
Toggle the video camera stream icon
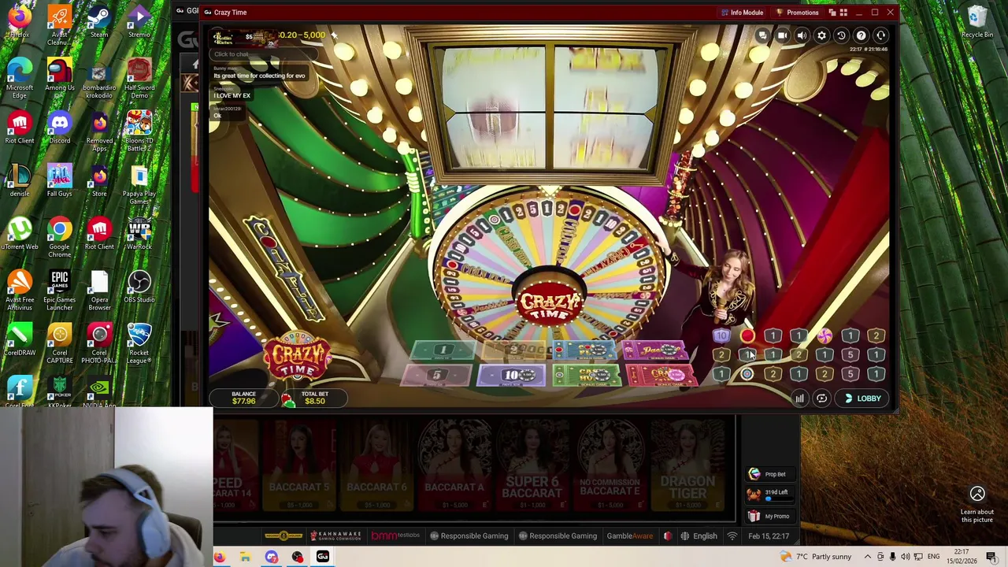pos(782,35)
